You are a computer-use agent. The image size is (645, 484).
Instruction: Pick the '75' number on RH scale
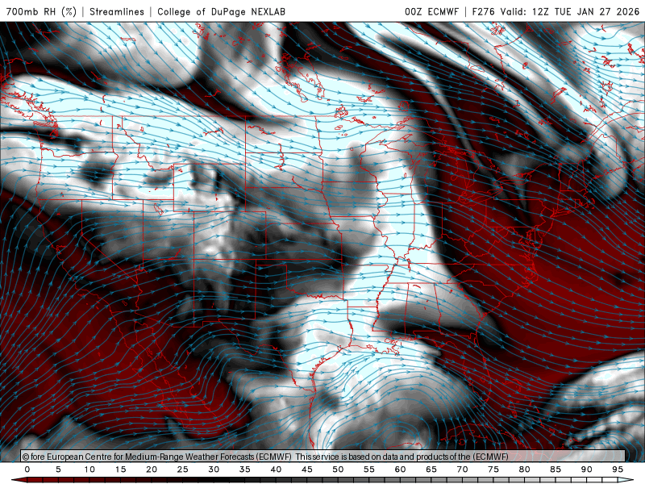493,469
